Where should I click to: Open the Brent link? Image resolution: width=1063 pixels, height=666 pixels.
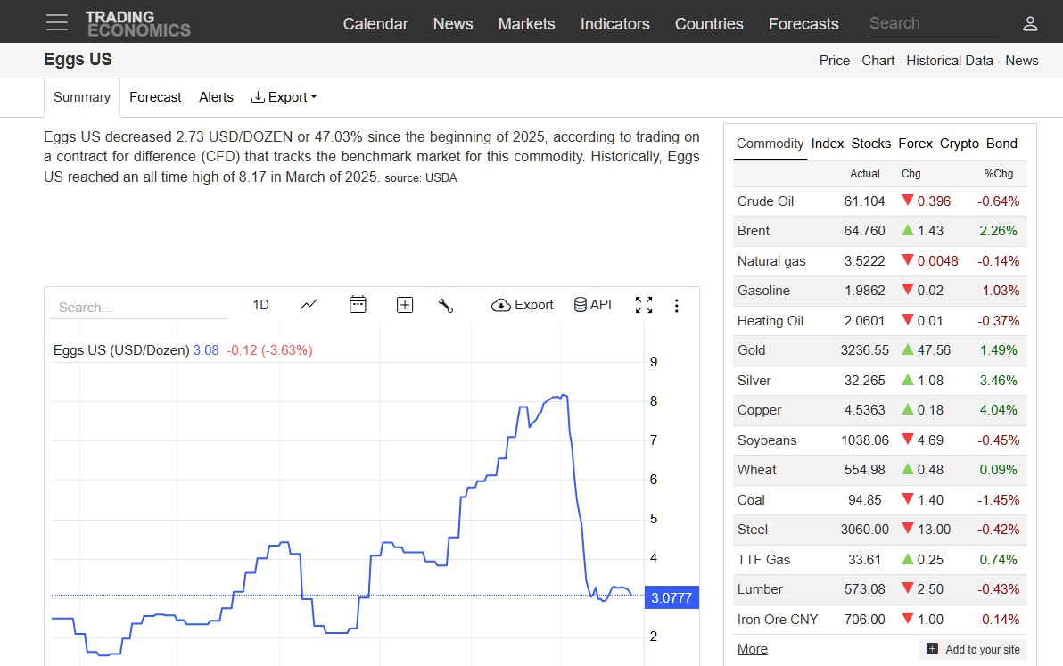click(754, 231)
